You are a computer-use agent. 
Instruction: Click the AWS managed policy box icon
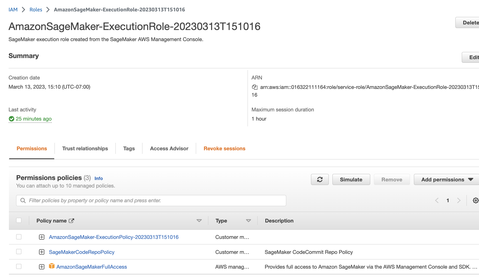[x=52, y=266]
